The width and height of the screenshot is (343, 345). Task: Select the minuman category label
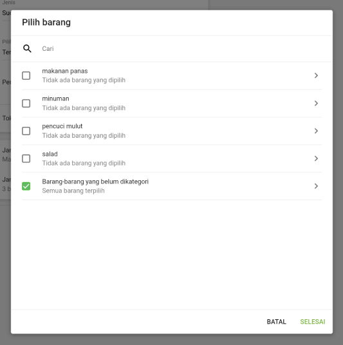point(55,98)
